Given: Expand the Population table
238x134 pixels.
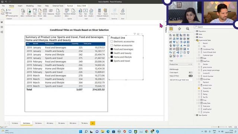Looking at the screenshot, I should click(195, 31).
